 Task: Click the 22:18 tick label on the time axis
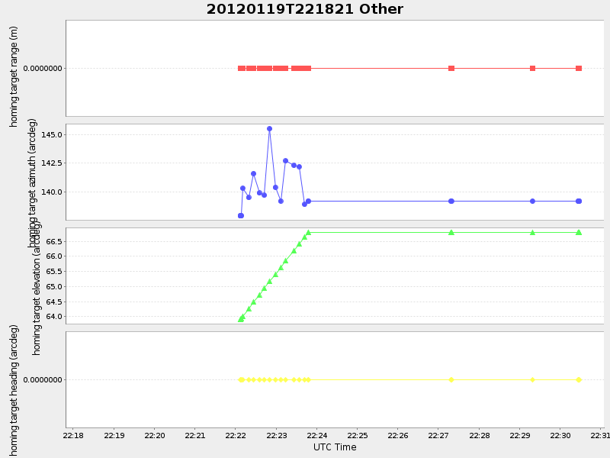coord(73,434)
